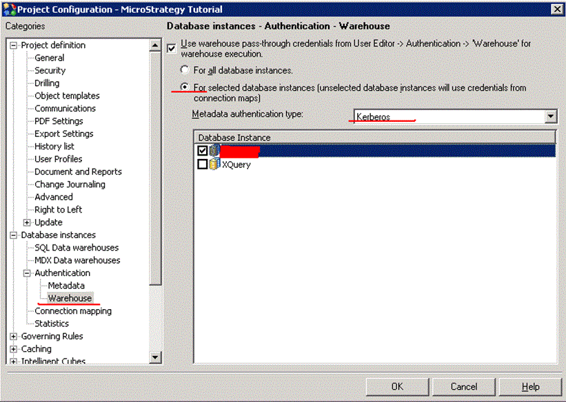Check the XQuery database instance checkbox
This screenshot has height=402, width=566.
pos(203,165)
